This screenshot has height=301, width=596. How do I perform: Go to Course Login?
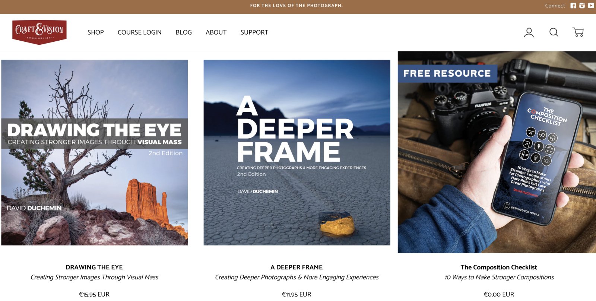coord(140,32)
